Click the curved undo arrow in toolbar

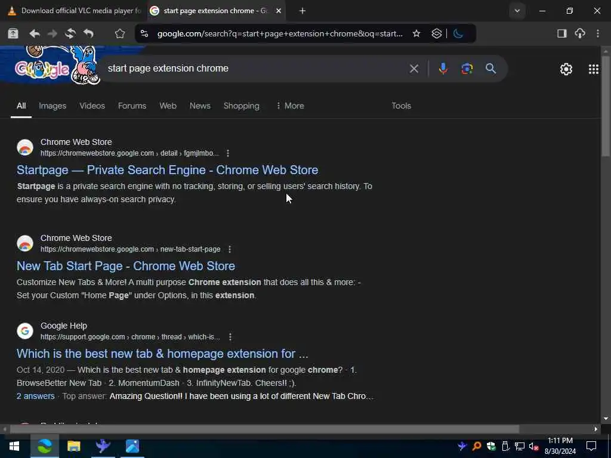tap(88, 34)
